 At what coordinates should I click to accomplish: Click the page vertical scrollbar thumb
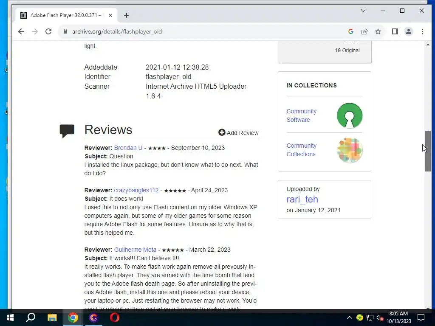[x=428, y=151]
